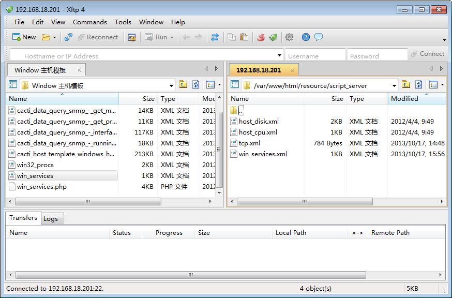
Task: Click the Username input field
Action: (x=315, y=54)
